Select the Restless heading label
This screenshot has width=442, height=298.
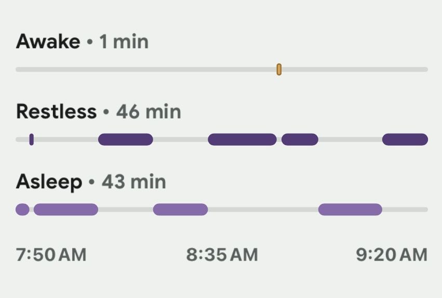[57, 111]
